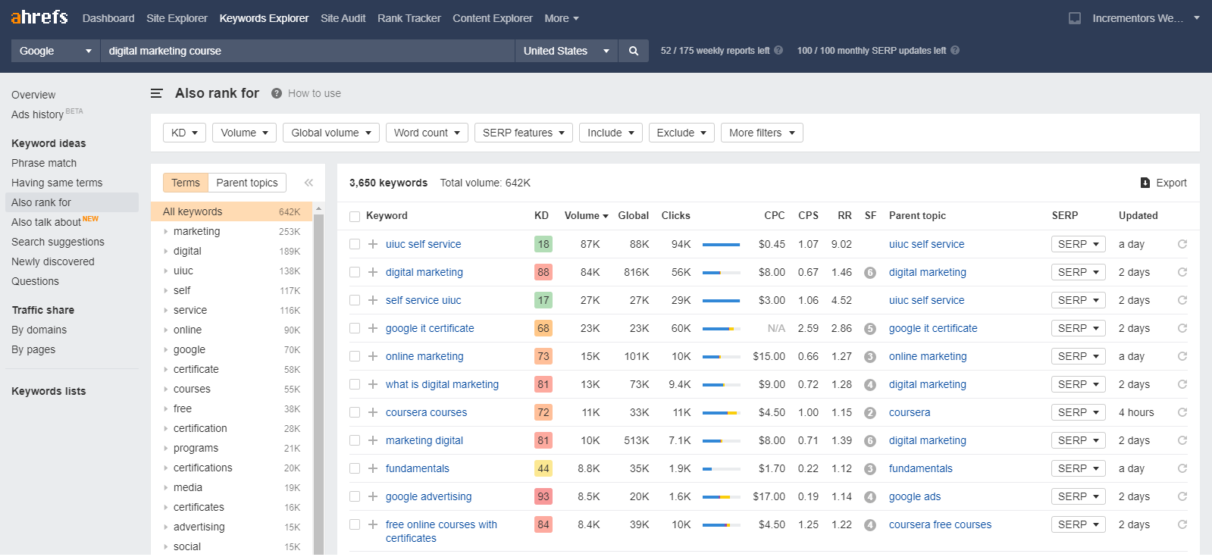
Task: Open the How to use link
Action: click(x=315, y=93)
